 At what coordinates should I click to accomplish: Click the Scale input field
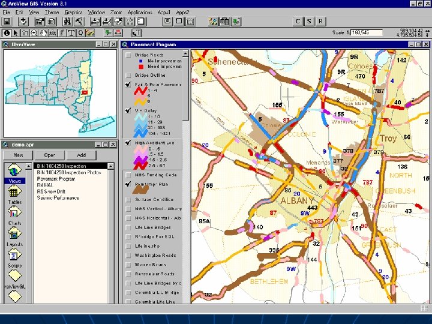(x=367, y=32)
